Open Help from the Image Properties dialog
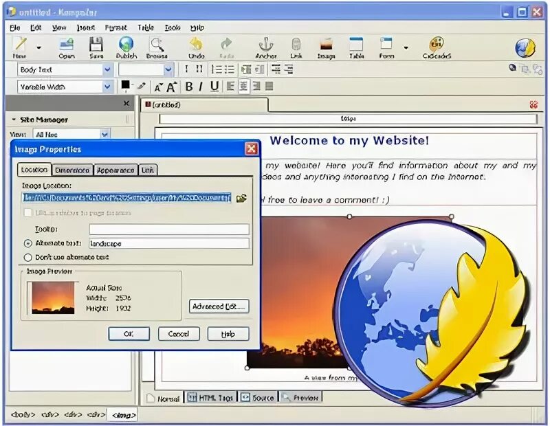 [x=228, y=334]
